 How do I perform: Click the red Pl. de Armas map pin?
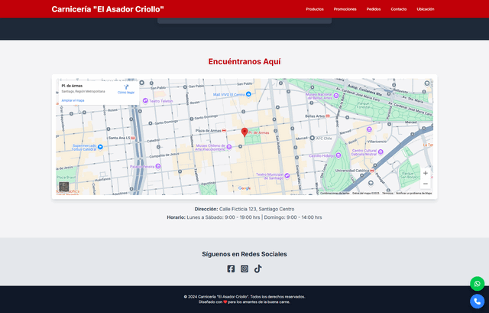pos(244,132)
